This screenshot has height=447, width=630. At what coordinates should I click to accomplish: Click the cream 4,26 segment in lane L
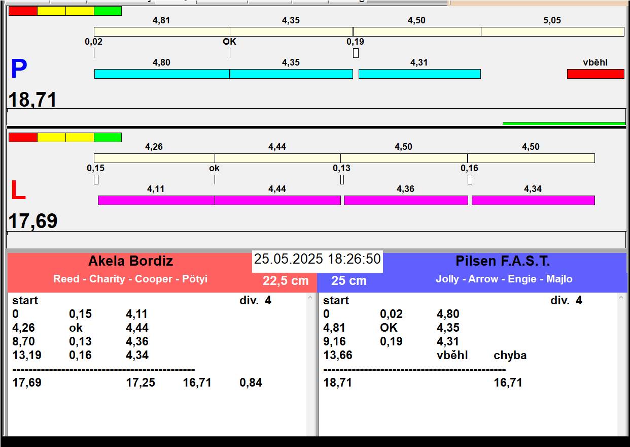tap(154, 158)
